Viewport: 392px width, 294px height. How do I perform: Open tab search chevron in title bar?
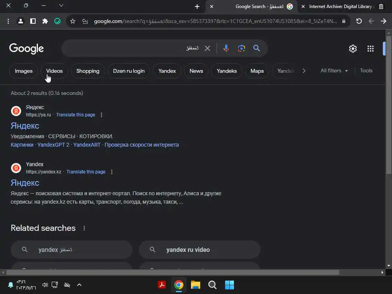click(x=61, y=5)
